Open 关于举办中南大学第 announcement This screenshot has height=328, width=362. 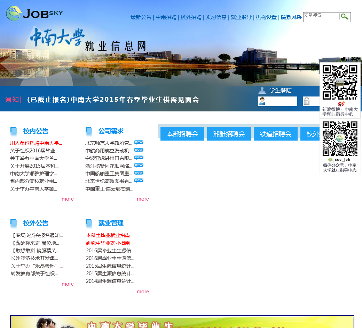tap(34, 189)
